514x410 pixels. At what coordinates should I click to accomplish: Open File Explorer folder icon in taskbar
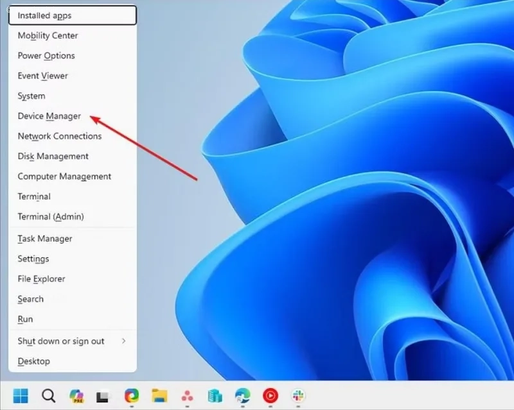pos(159,396)
